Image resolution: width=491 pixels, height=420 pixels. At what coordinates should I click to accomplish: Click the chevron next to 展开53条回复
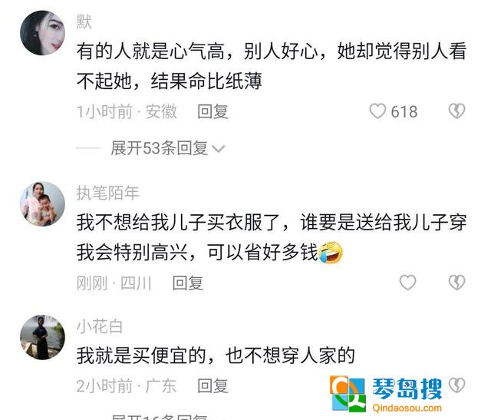coord(218,148)
